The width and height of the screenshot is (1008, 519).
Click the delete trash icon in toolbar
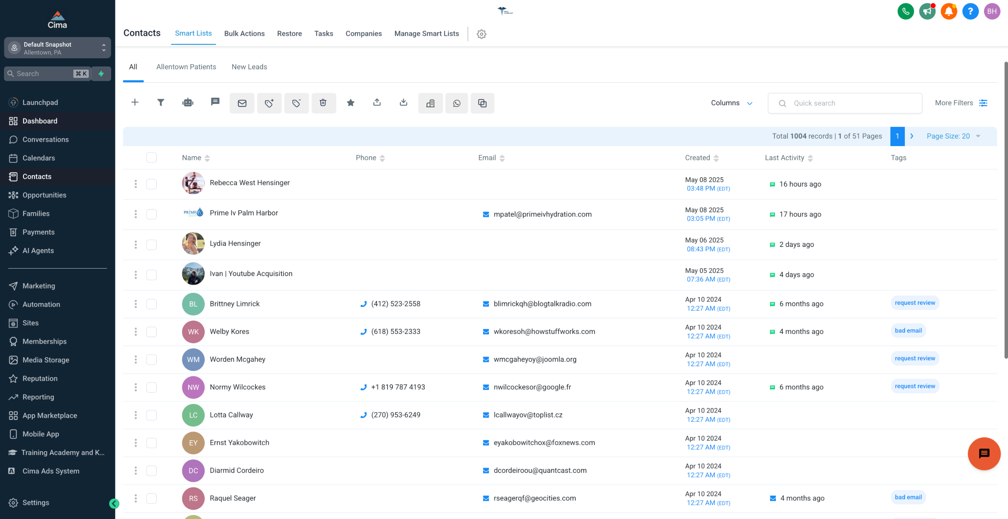point(323,103)
